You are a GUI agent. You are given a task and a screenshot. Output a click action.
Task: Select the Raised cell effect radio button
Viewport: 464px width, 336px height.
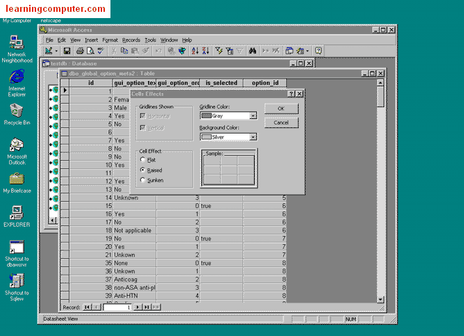[142, 170]
